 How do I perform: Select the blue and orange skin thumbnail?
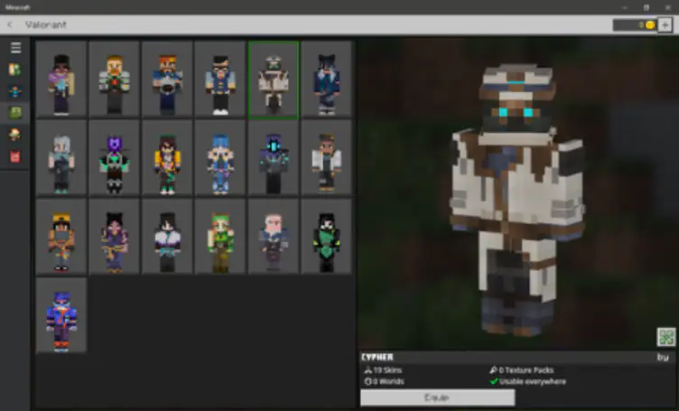point(61,316)
